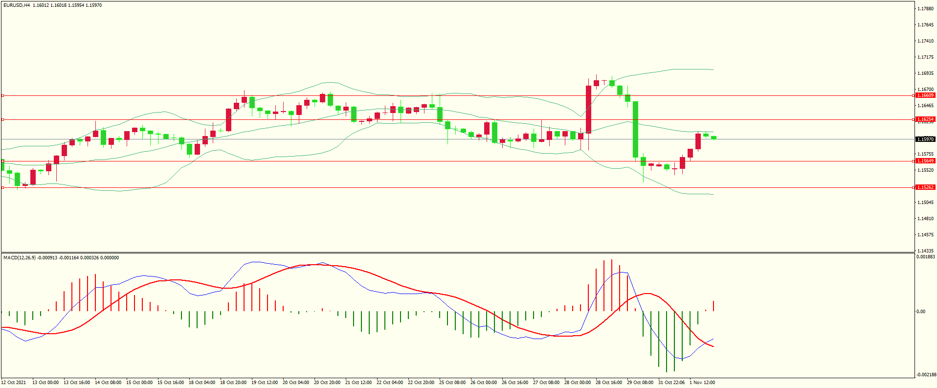Viewport: 937px width, 388px height.
Task: Click the 20 Oct 20:00 time label
Action: point(327,383)
